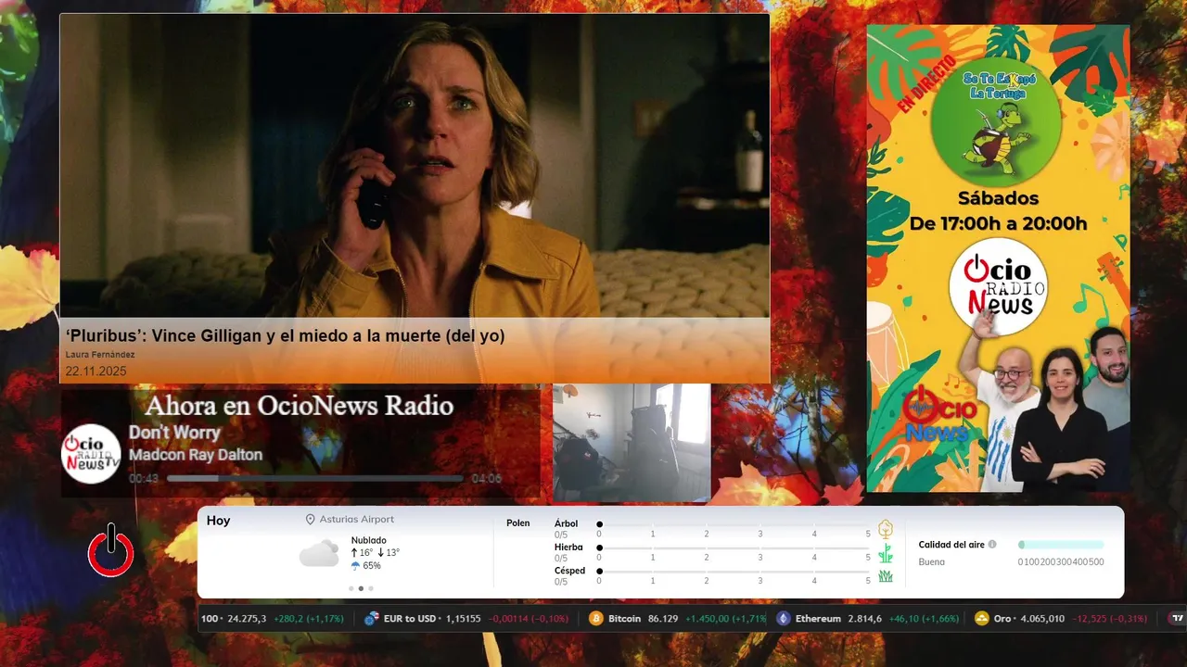
Task: Click the song progress bar
Action: click(315, 479)
